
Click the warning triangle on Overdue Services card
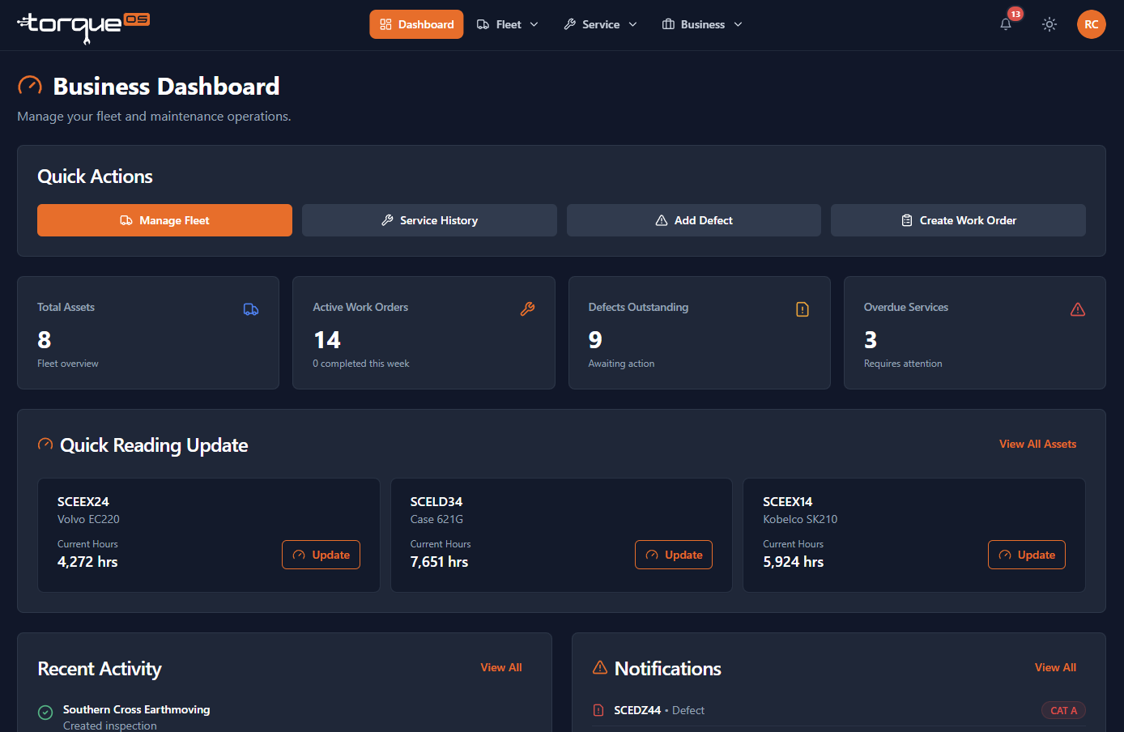[1078, 309]
